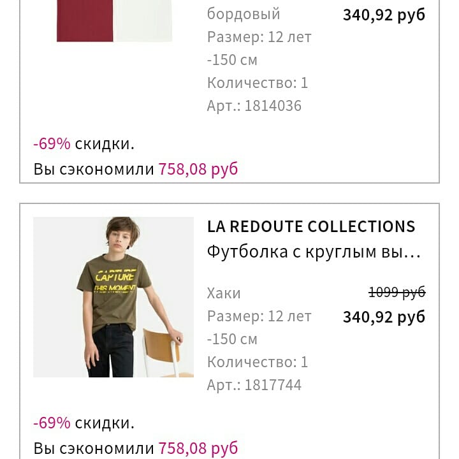This screenshot has height=459, width=459.
Task: Open the product title starting with Футболка
Action: pyautogui.click(x=314, y=252)
